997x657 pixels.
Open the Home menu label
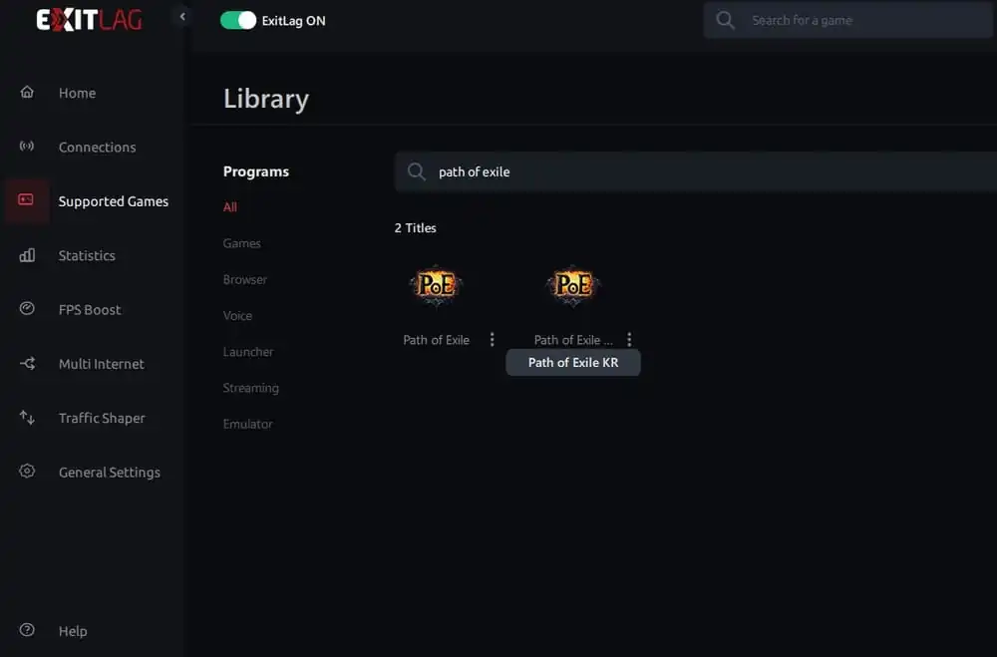[77, 93]
